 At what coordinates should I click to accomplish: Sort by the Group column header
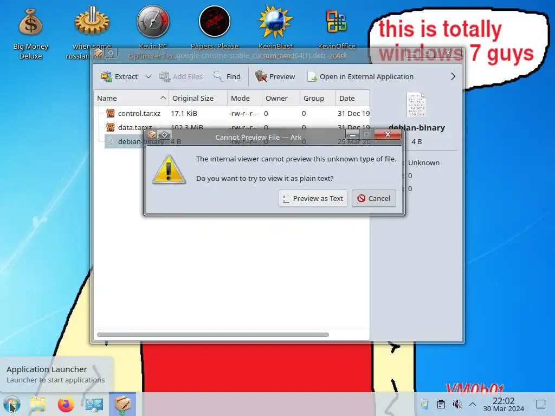(318, 99)
